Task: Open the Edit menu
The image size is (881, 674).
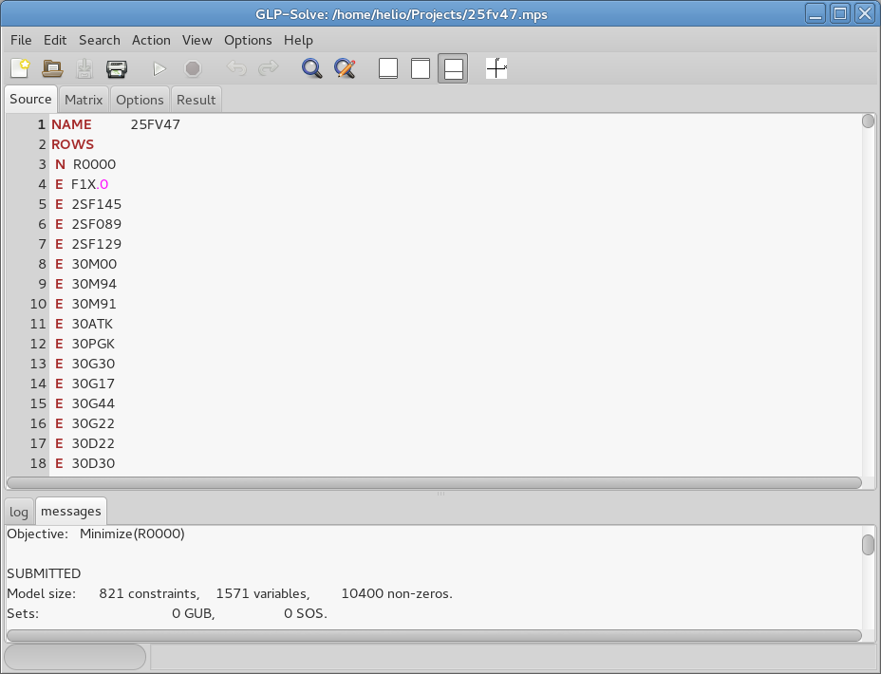Action: click(55, 41)
